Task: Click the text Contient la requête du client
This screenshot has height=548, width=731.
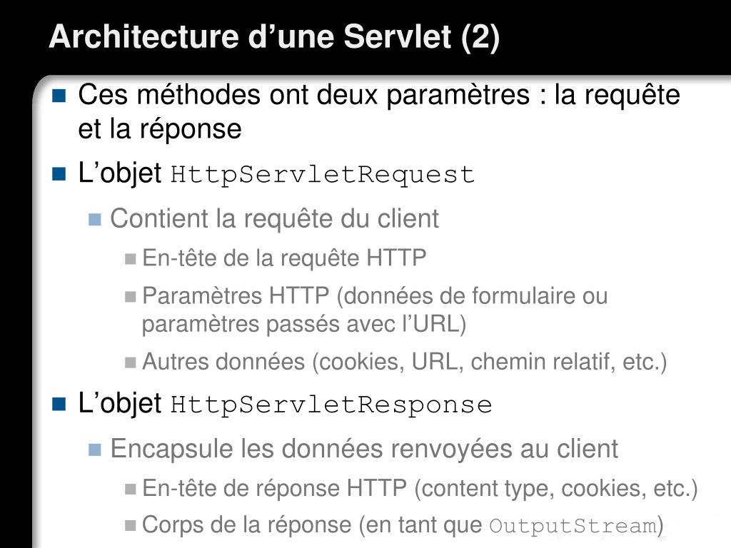Action: [275, 218]
